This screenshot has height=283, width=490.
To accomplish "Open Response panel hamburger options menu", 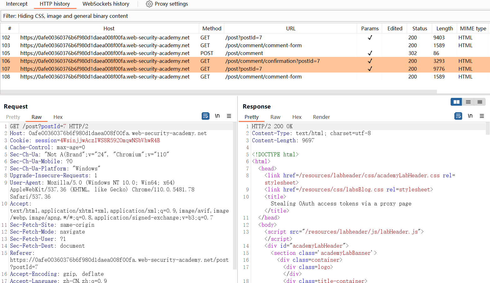I will (x=482, y=116).
